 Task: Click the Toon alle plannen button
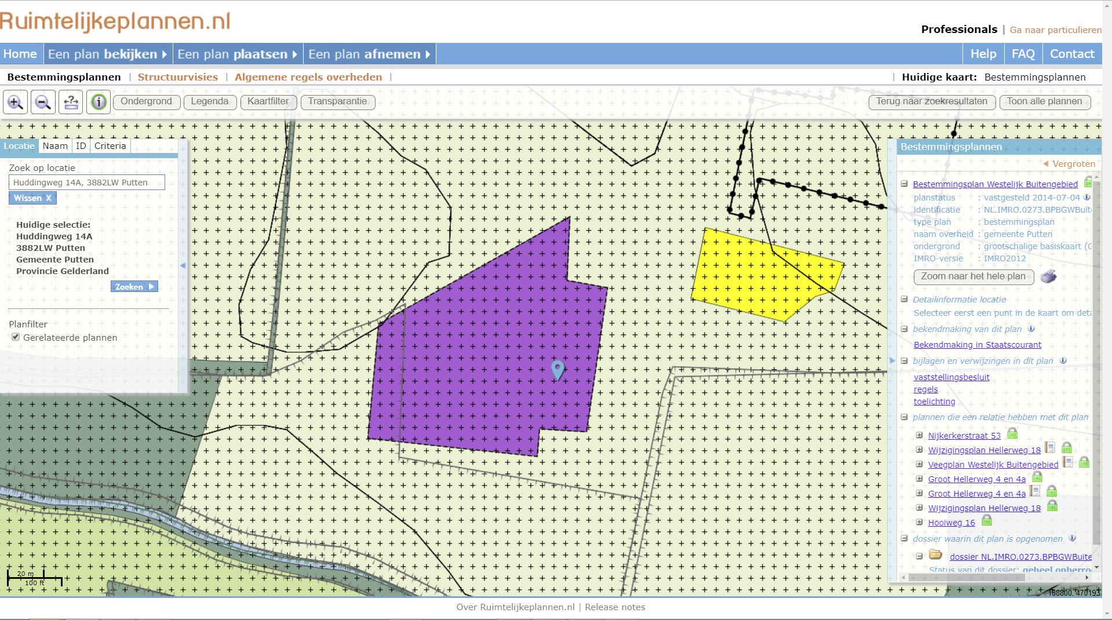point(1044,102)
